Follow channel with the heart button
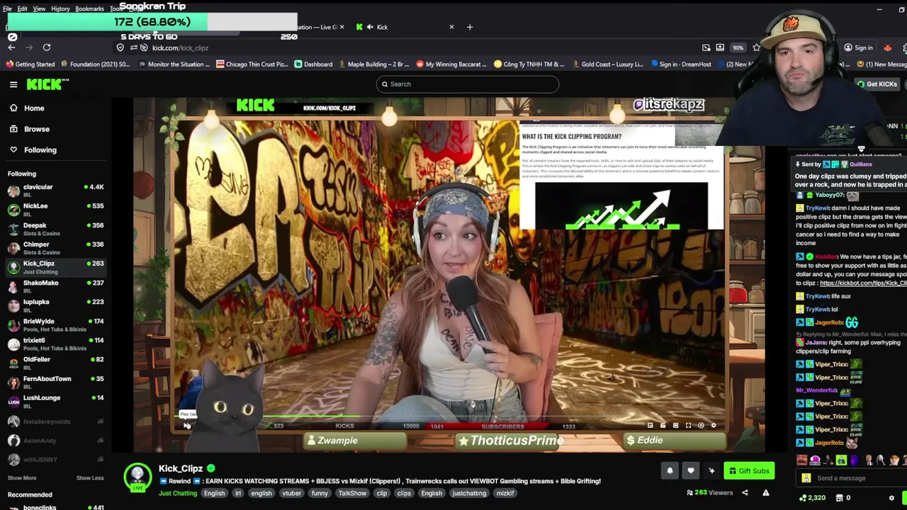The width and height of the screenshot is (907, 510). pyautogui.click(x=691, y=471)
